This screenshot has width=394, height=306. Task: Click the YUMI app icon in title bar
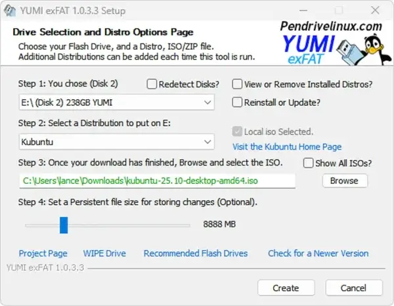[10, 11]
